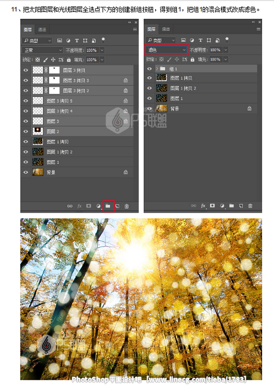Toggle layer filter switch in right panel

[227, 40]
